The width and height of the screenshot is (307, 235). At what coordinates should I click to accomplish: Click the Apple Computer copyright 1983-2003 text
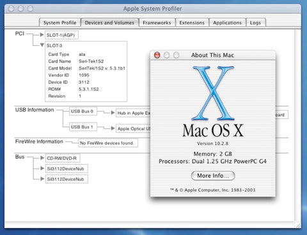[x=213, y=190]
